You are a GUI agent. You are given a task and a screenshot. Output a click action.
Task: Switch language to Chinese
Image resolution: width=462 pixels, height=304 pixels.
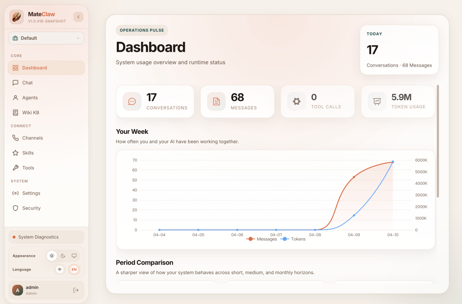point(60,269)
